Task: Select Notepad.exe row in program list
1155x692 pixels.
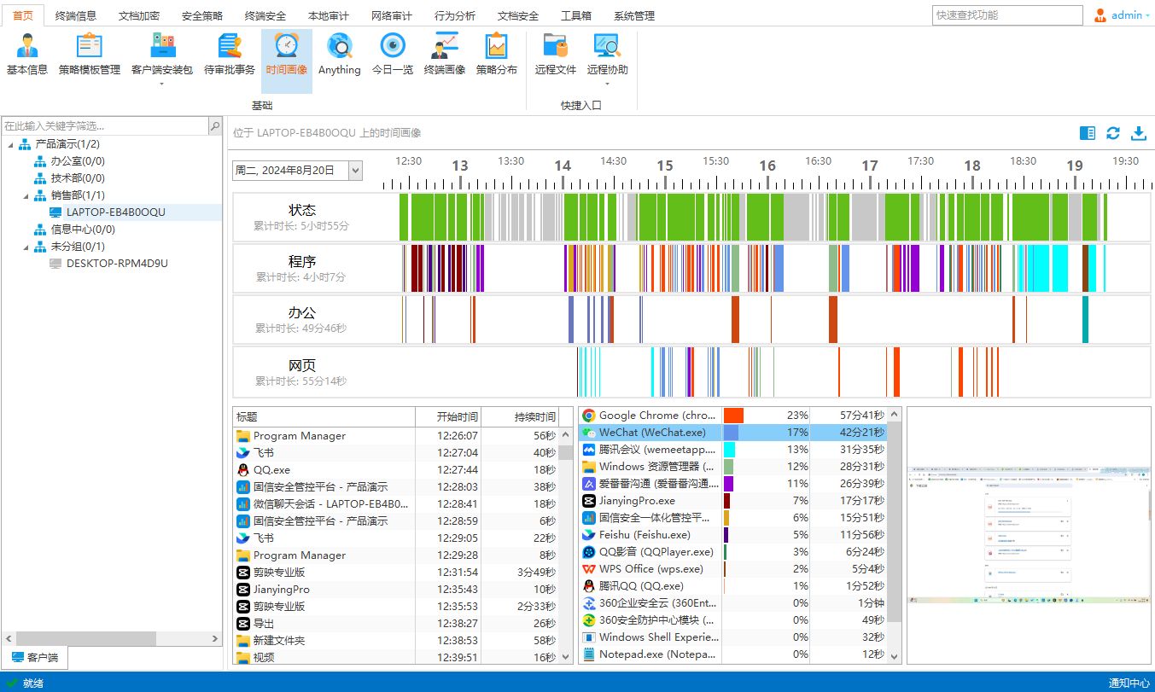Action: [x=733, y=654]
